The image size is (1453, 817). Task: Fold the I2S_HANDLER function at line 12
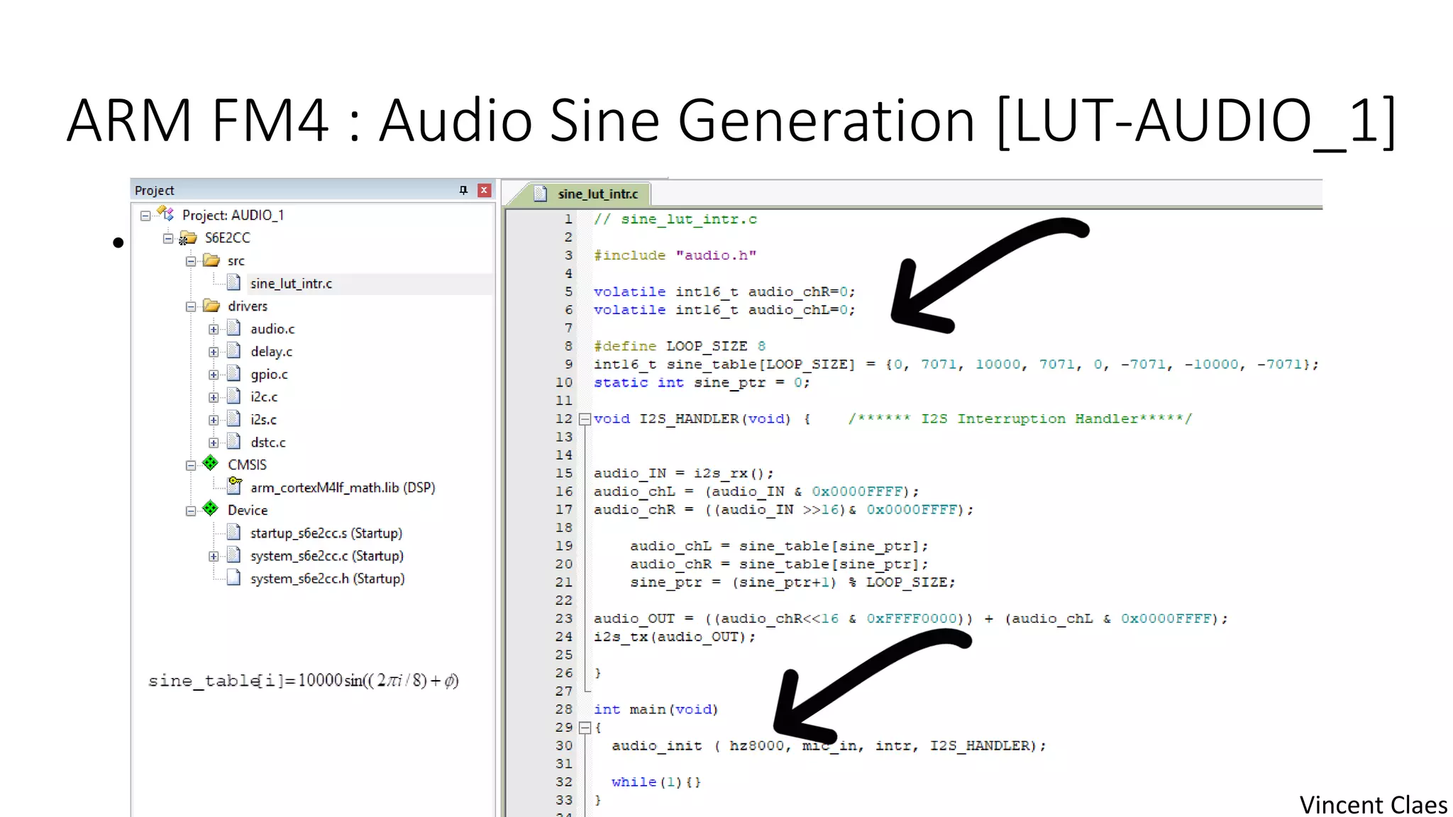tap(585, 419)
